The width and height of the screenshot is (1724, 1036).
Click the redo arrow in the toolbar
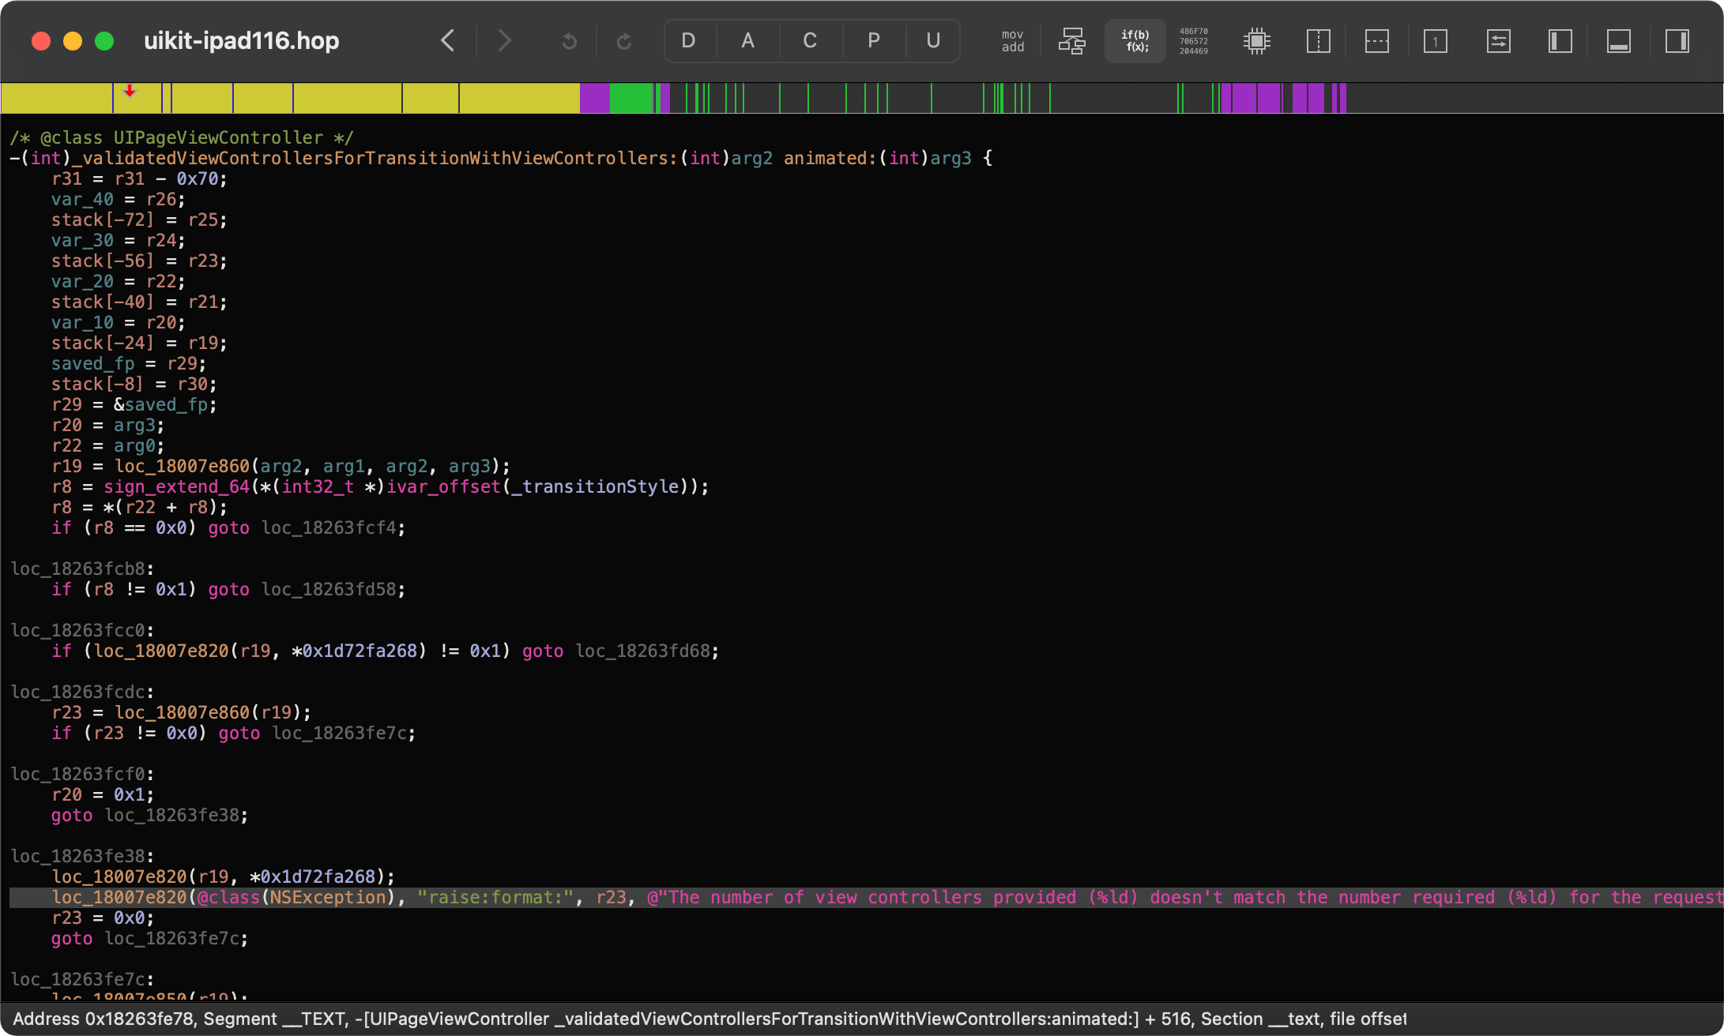624,41
